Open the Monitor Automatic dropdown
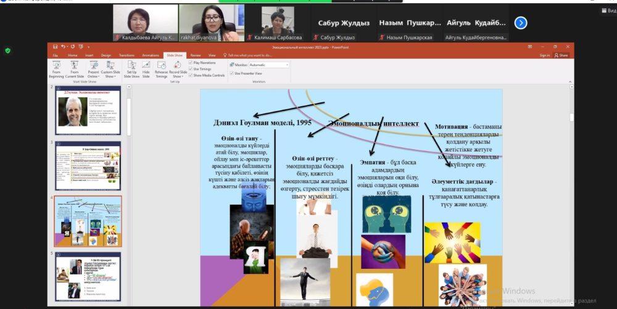Image resolution: width=617 pixels, height=309 pixels. [x=269, y=65]
